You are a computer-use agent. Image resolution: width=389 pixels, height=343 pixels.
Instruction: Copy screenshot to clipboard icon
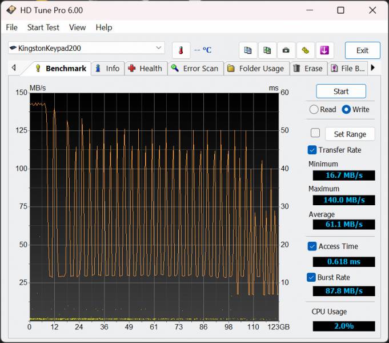267,50
